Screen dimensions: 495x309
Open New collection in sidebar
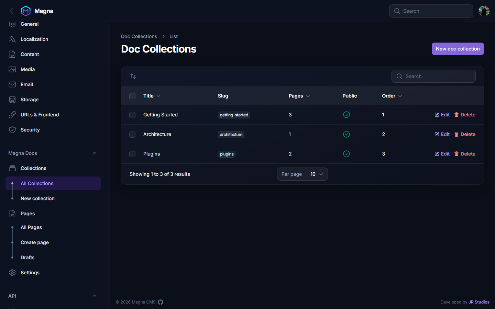(x=53, y=198)
